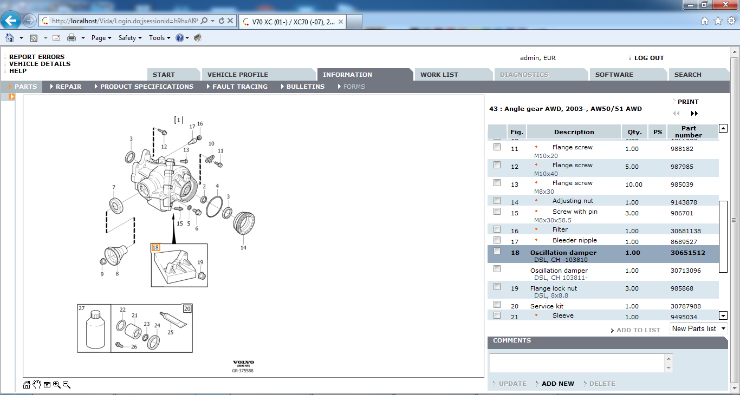Screen dimensions: 740x395
Task: Open the New Parts list dropdown
Action: pos(698,329)
